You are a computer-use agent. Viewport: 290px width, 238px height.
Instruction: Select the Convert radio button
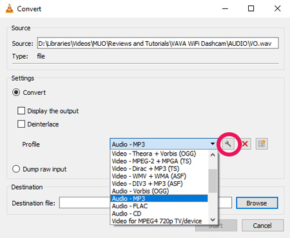(x=16, y=92)
